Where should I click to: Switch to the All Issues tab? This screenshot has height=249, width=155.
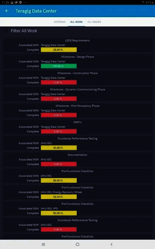point(94,22)
